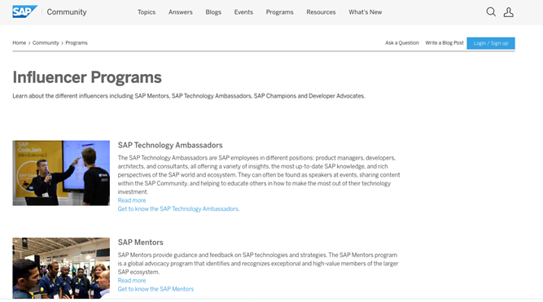This screenshot has width=543, height=302.
Task: Open Get to know the SAP Technology Ambassadors
Action: pos(178,209)
